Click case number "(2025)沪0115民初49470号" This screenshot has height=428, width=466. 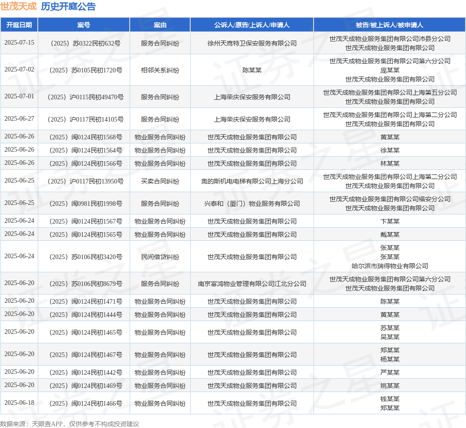coord(86,97)
